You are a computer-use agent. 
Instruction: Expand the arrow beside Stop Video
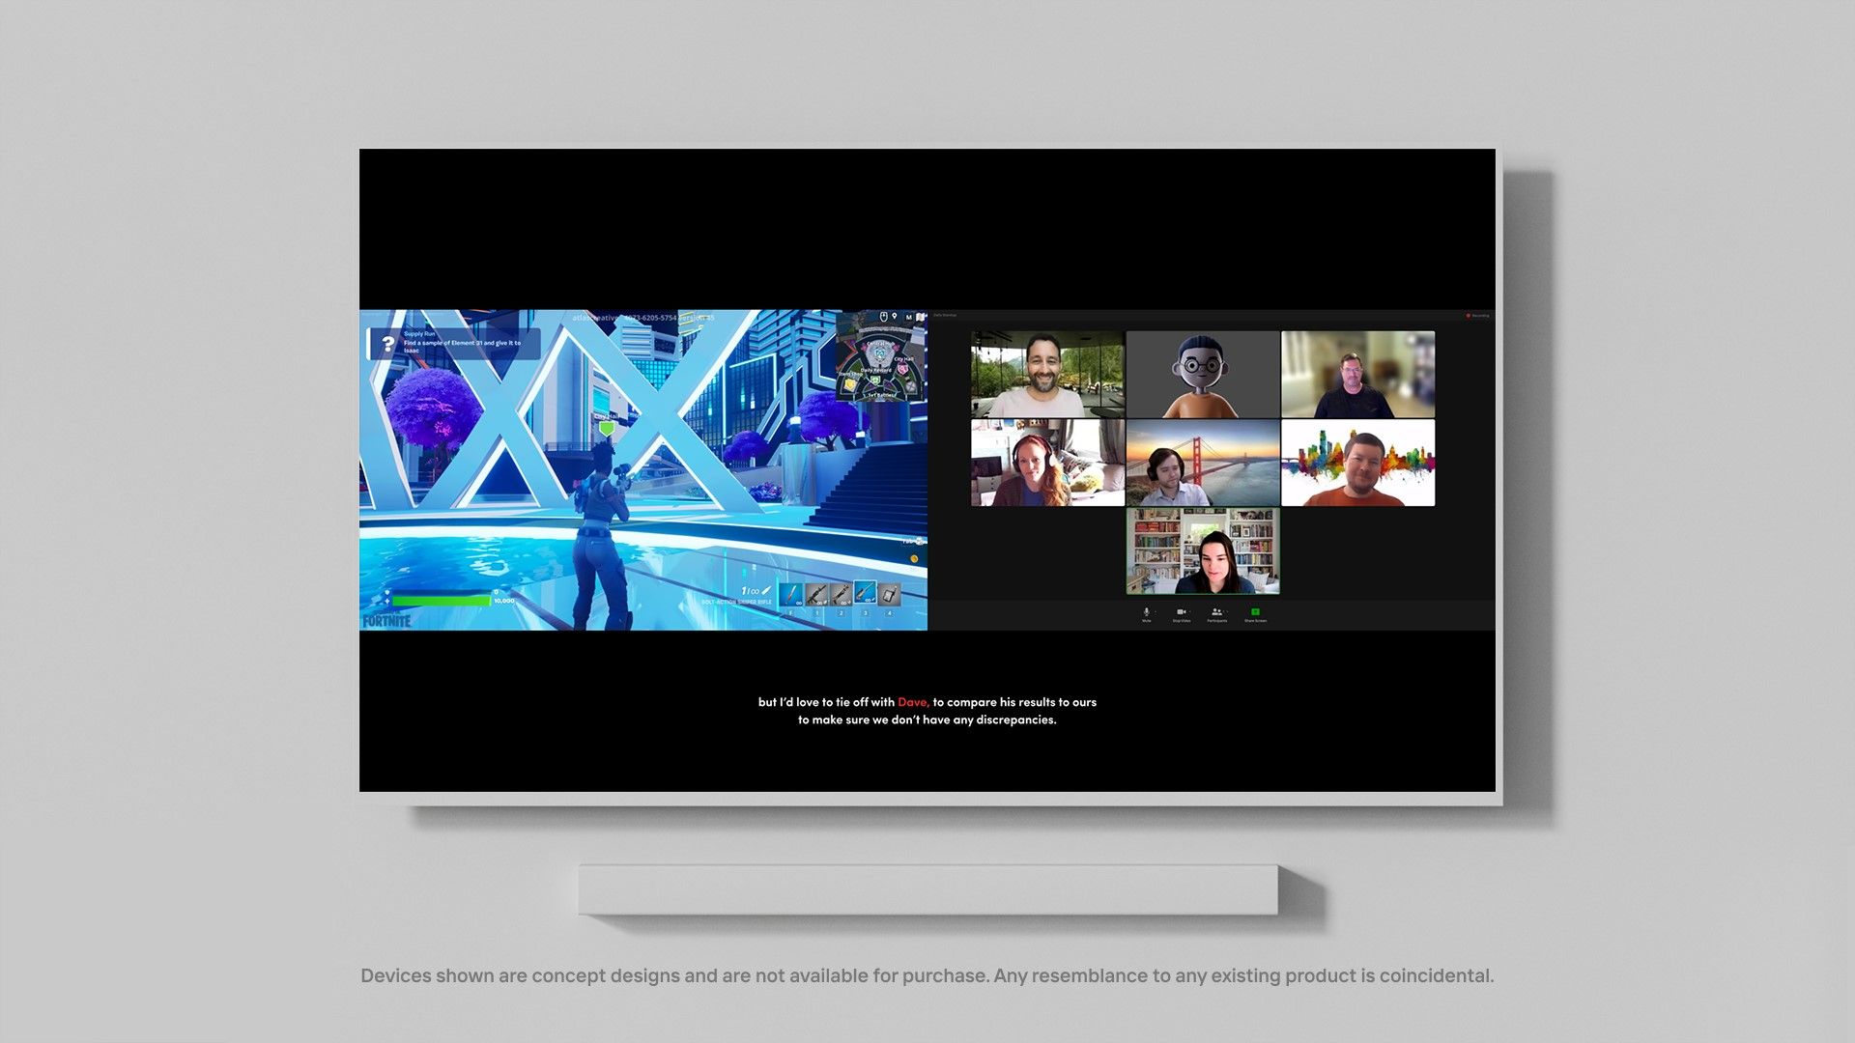pos(1190,611)
